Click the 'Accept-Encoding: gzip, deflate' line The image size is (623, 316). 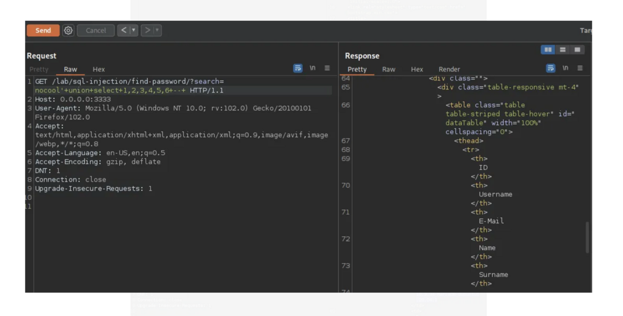point(98,162)
